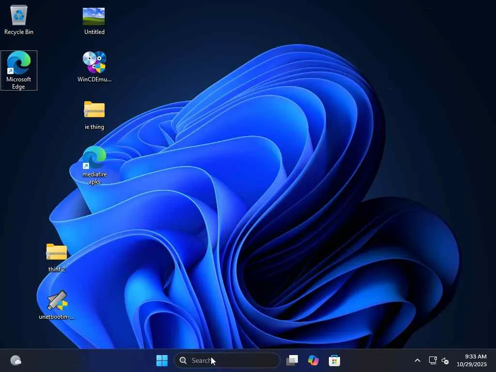
Task: Select the 'ie thing' zip folder
Action: tap(94, 109)
